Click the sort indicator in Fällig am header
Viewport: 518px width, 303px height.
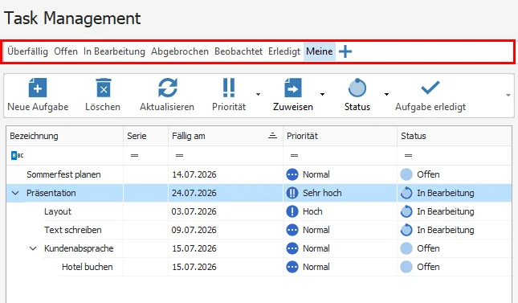point(272,136)
